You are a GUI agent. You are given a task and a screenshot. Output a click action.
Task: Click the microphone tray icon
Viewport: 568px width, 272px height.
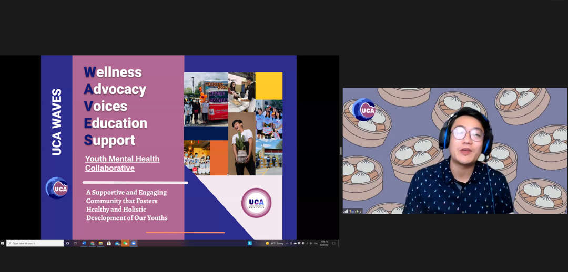(303, 243)
